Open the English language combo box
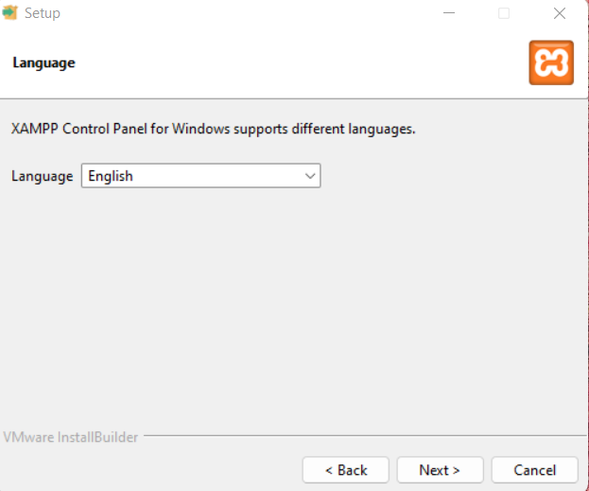This screenshot has height=491, width=589. [x=200, y=176]
